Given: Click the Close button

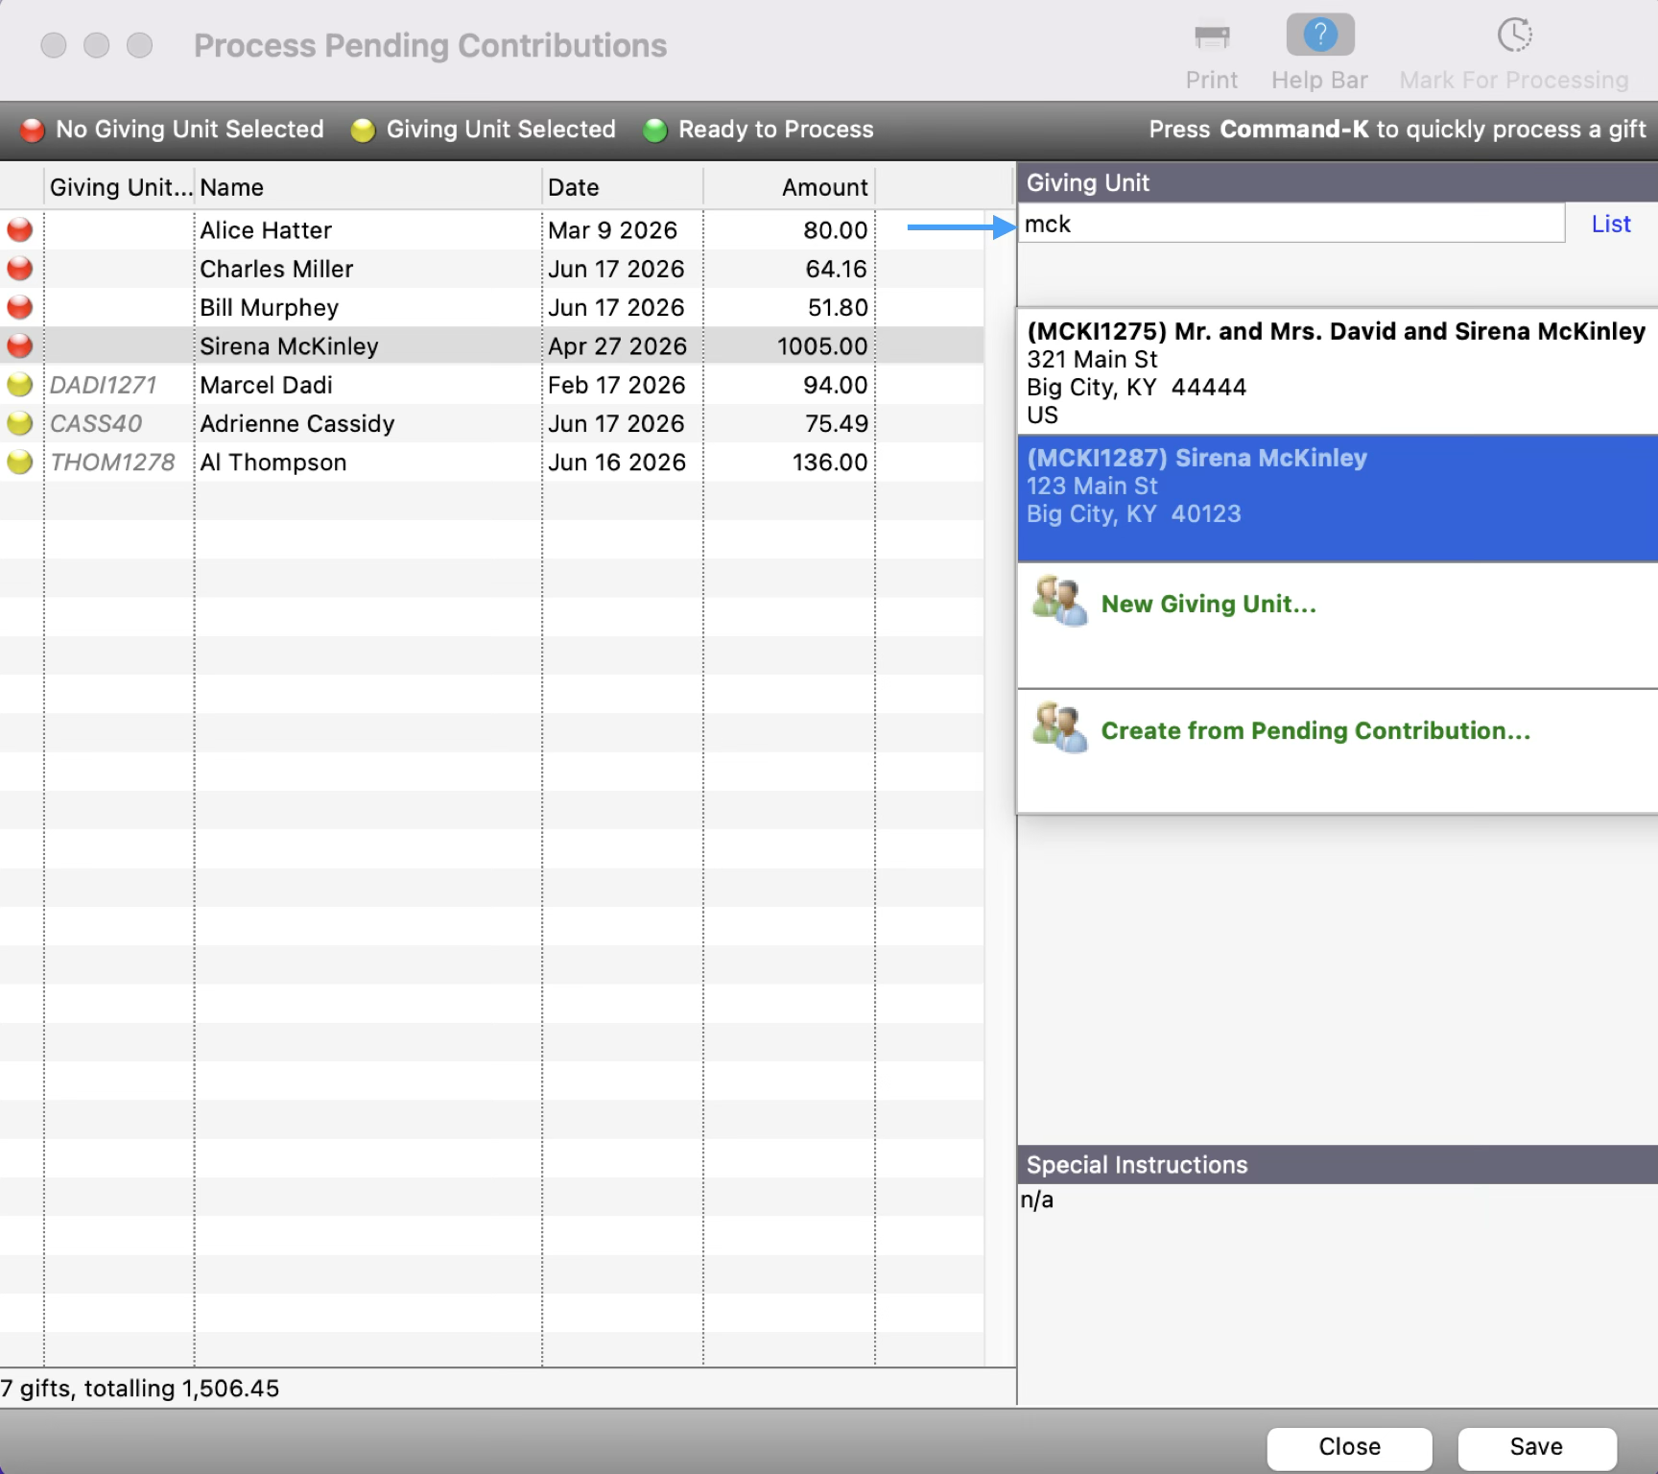Looking at the screenshot, I should click(1349, 1447).
